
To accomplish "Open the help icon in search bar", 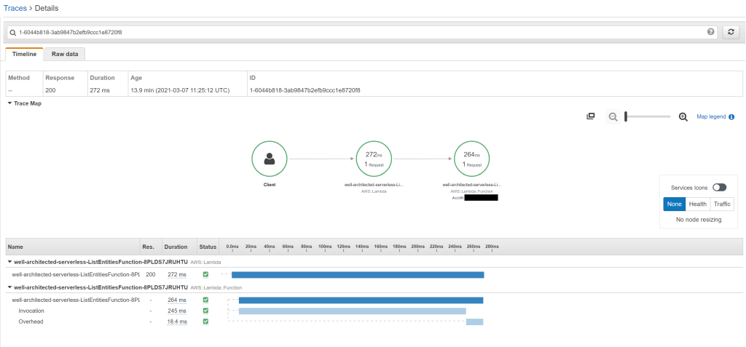I will (711, 32).
